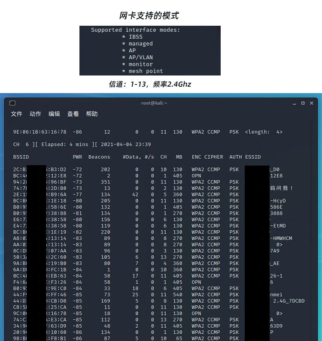Click the CH 6 status indicator
This screenshot has height=341, width=322.
click(x=21, y=145)
